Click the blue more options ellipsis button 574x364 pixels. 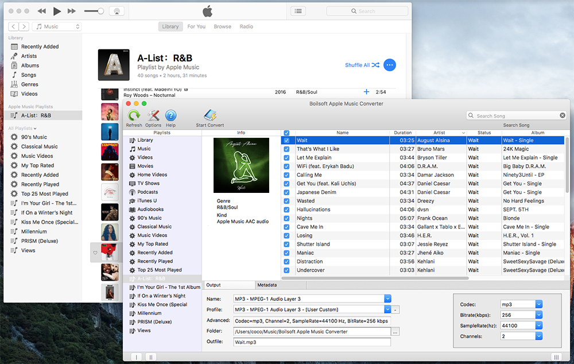pos(390,65)
